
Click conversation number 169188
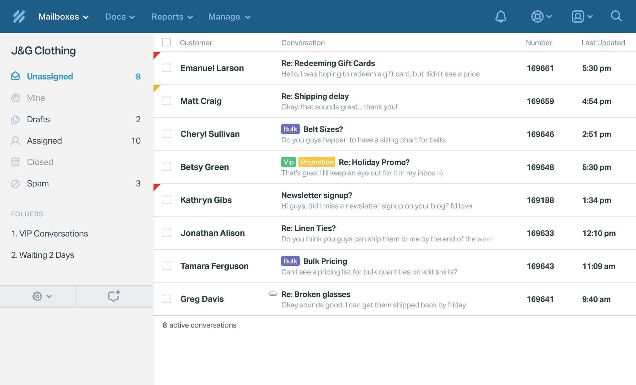[540, 200]
